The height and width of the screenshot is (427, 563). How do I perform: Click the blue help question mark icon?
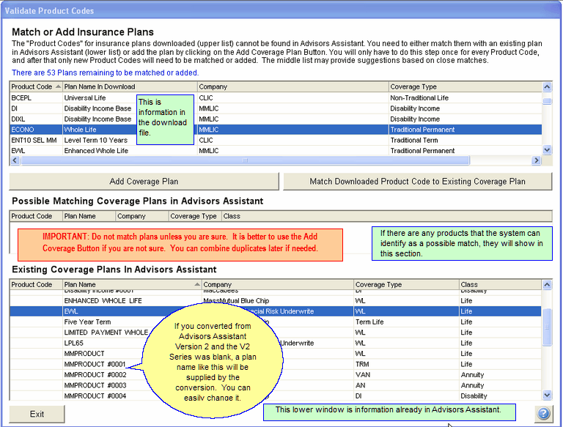[543, 413]
